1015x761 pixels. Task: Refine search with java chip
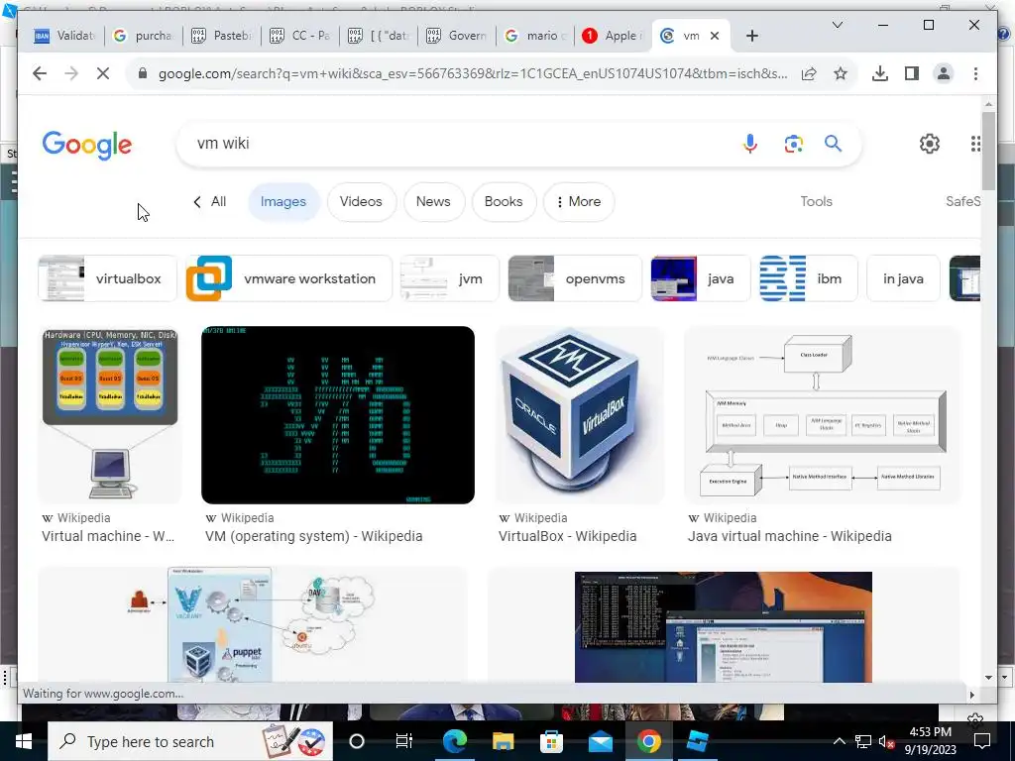pyautogui.click(x=701, y=278)
